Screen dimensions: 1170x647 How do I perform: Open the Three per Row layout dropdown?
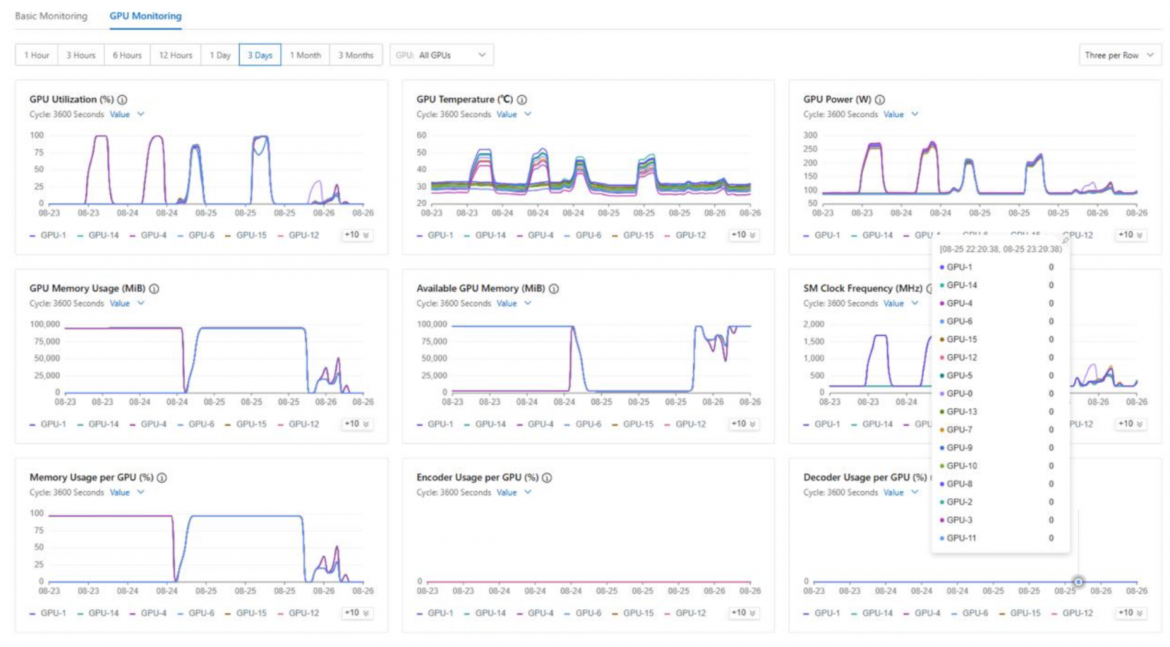coord(1119,55)
